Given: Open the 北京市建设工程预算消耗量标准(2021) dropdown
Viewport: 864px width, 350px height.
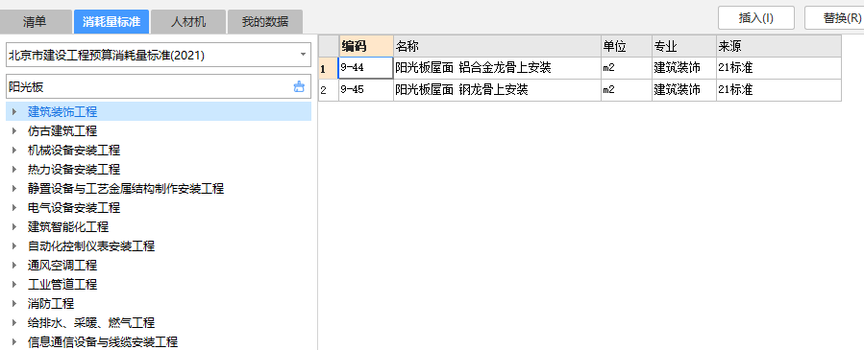Looking at the screenshot, I should tap(159, 55).
